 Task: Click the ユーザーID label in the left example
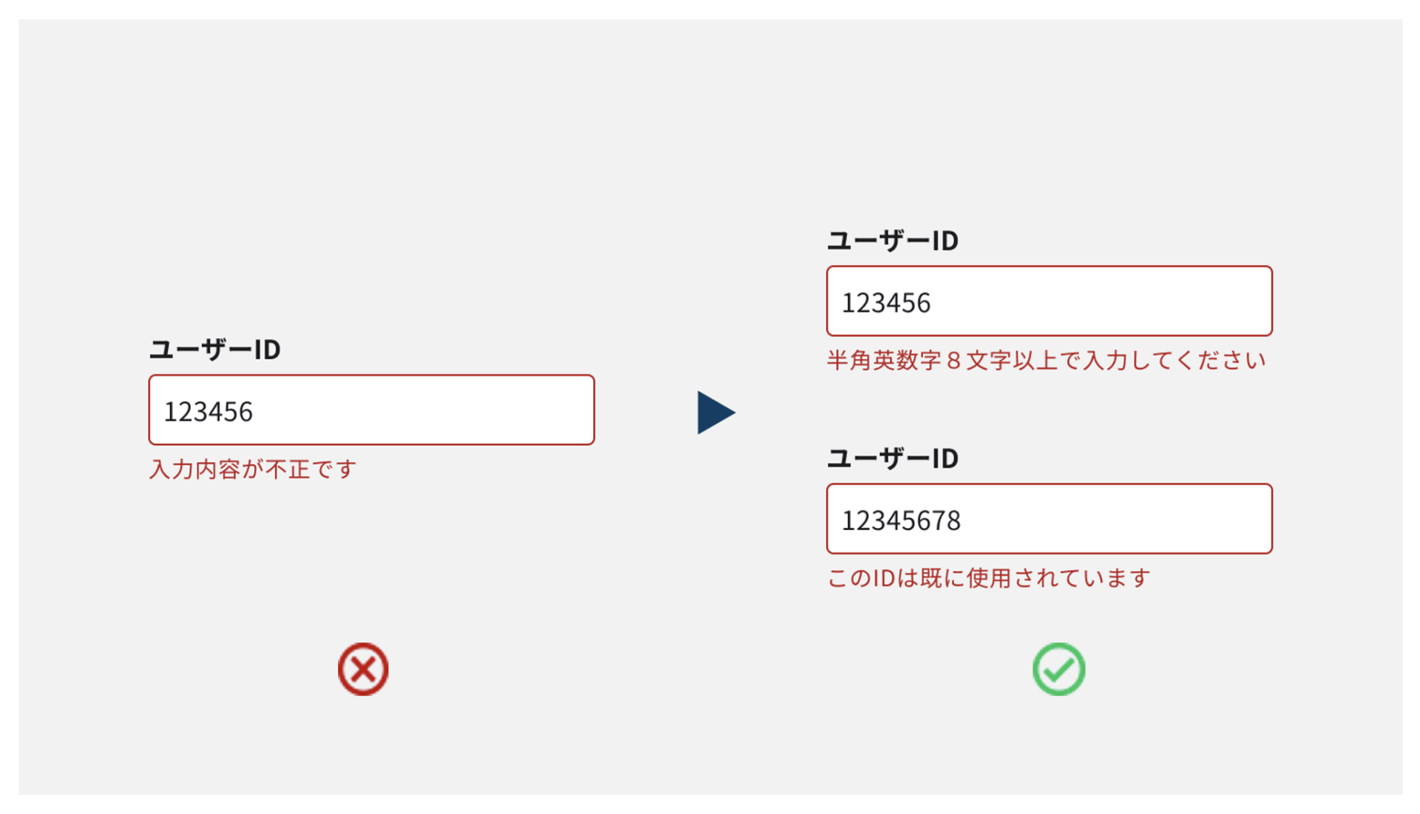click(x=214, y=349)
